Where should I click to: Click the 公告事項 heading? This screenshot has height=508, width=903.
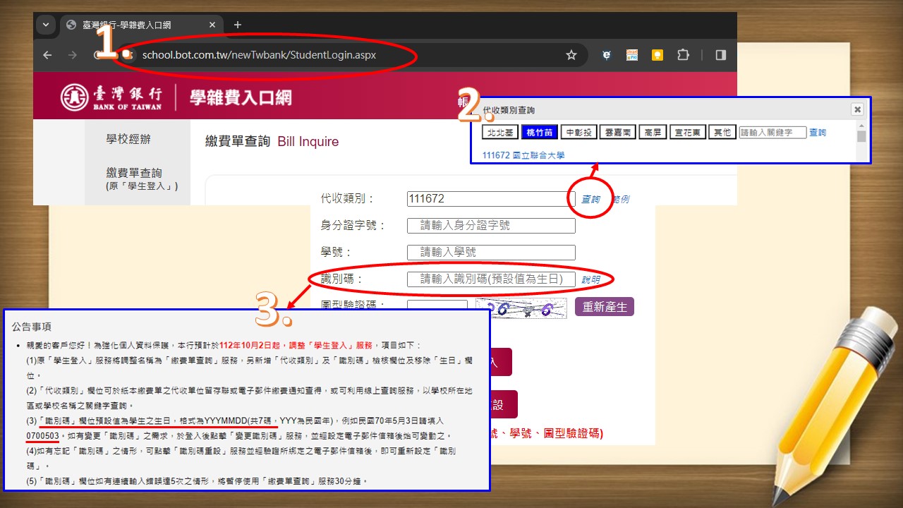click(x=31, y=327)
